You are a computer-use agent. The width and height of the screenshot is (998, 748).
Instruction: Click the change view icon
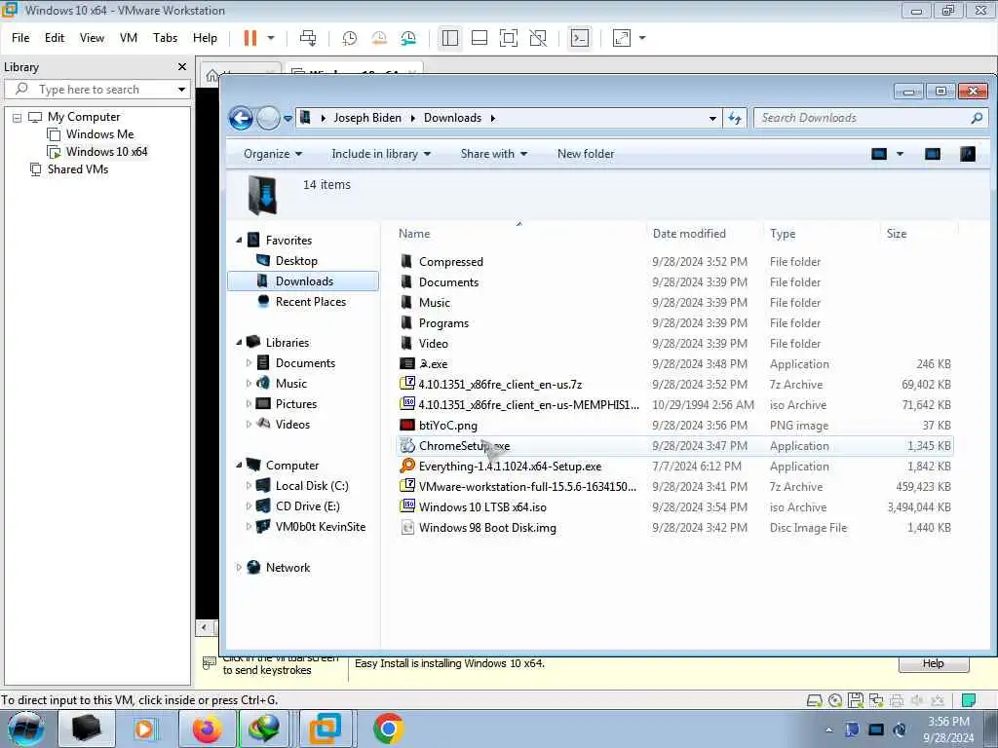(x=879, y=154)
